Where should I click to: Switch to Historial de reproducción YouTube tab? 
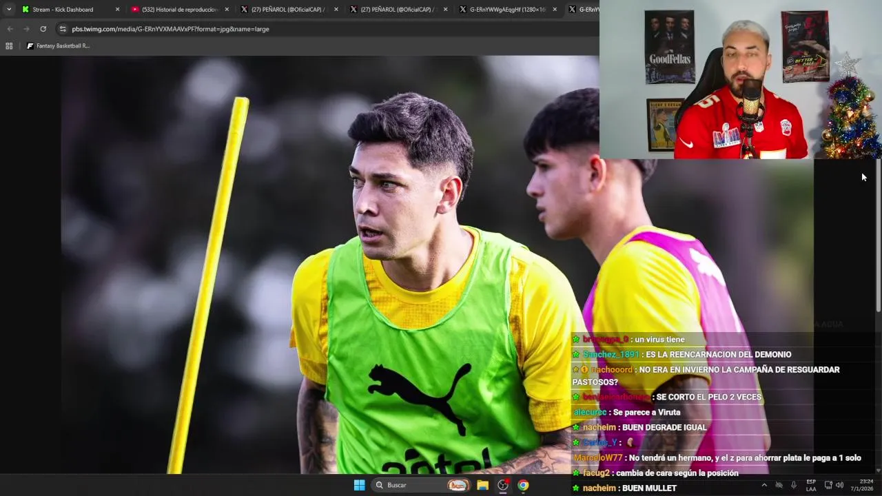tap(180, 10)
